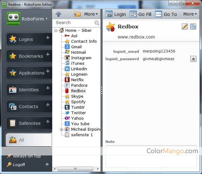Click the asterisk show-password button

pos(193,59)
